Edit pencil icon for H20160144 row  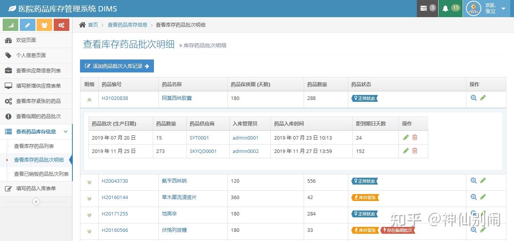coord(483,197)
